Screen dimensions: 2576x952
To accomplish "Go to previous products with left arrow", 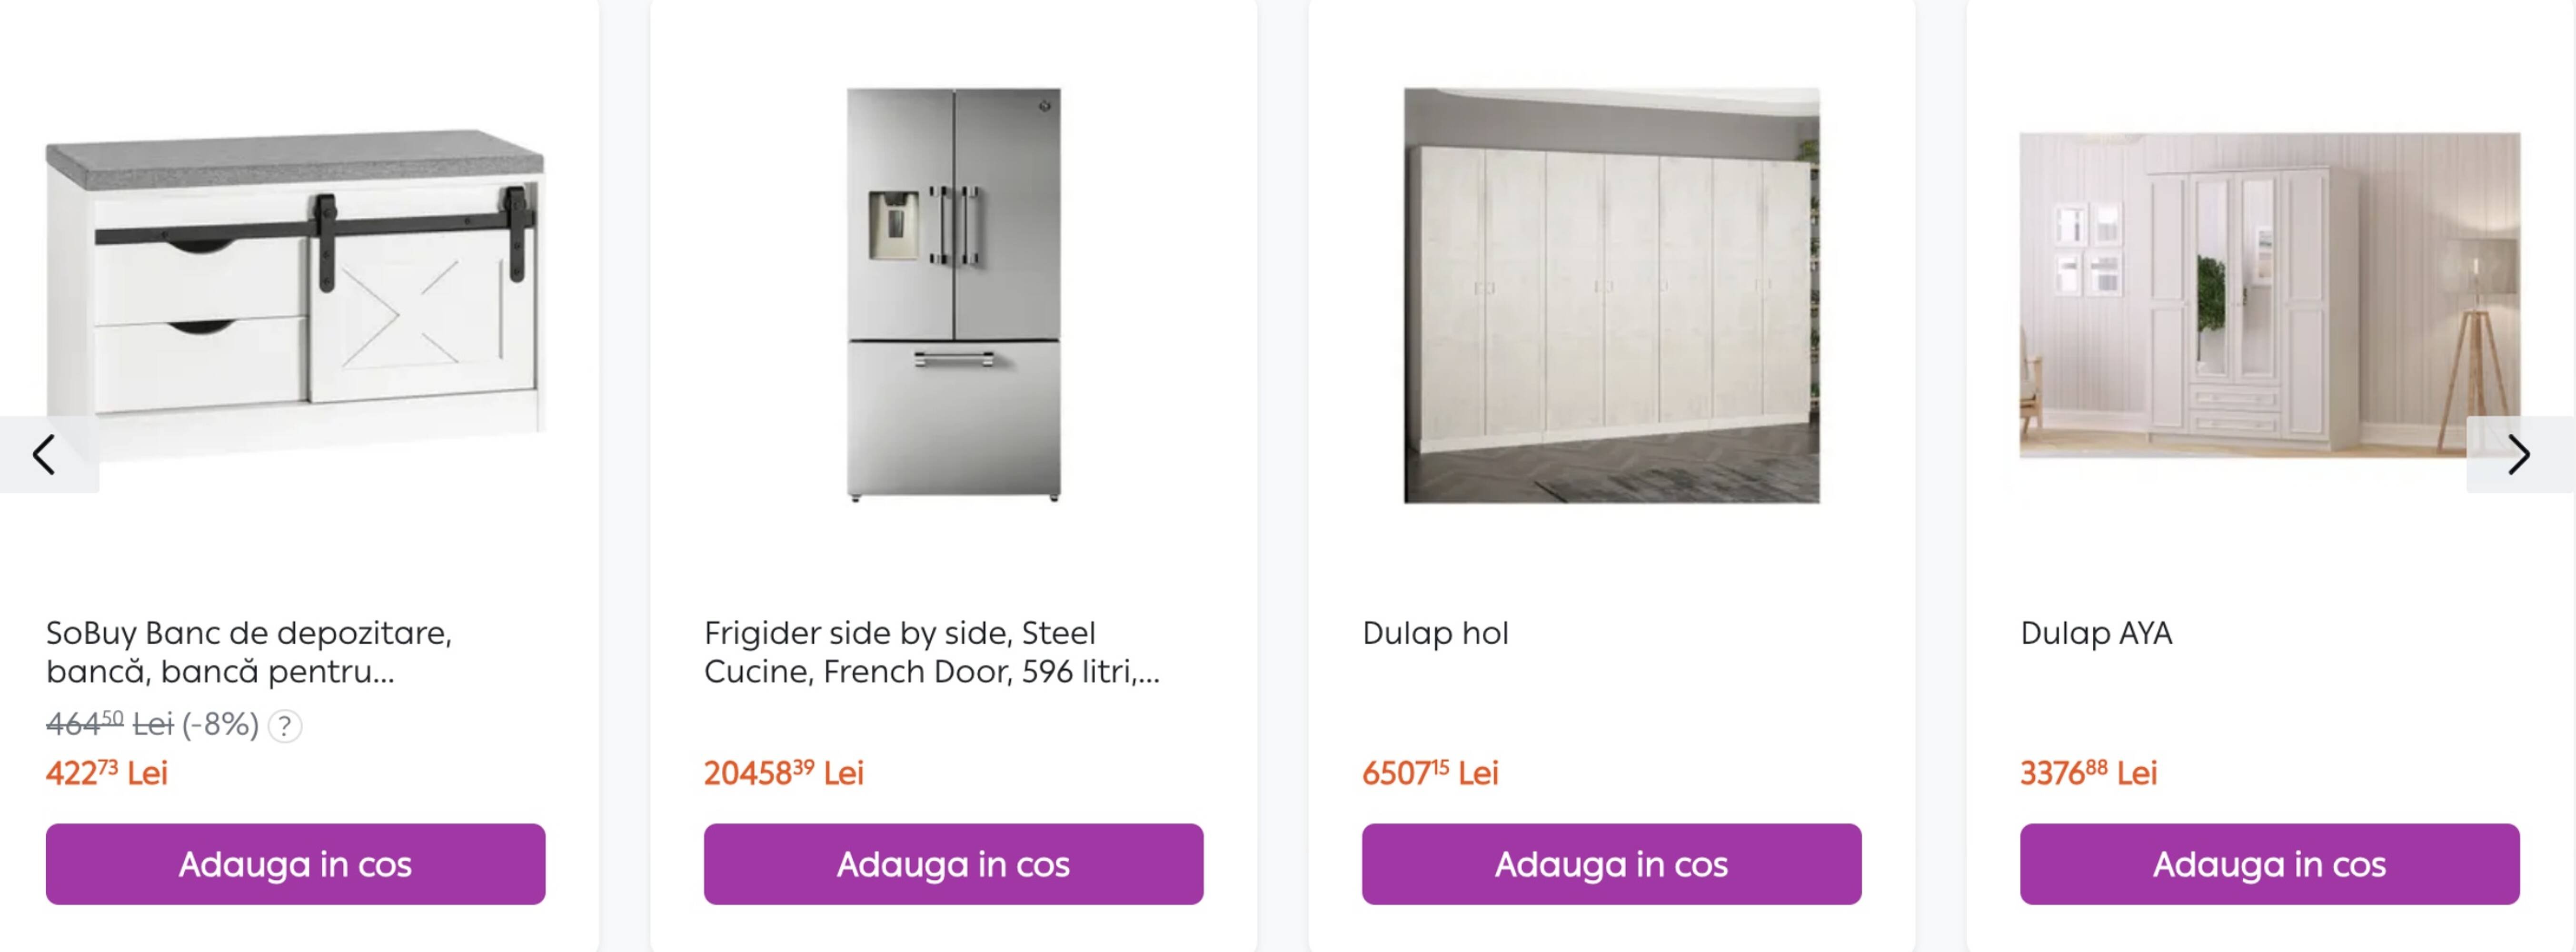I will point(44,455).
